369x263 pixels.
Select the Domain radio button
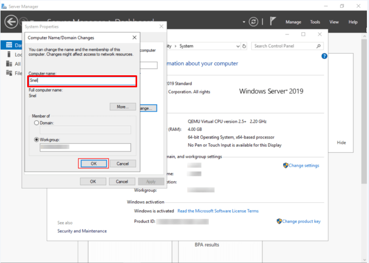point(37,123)
